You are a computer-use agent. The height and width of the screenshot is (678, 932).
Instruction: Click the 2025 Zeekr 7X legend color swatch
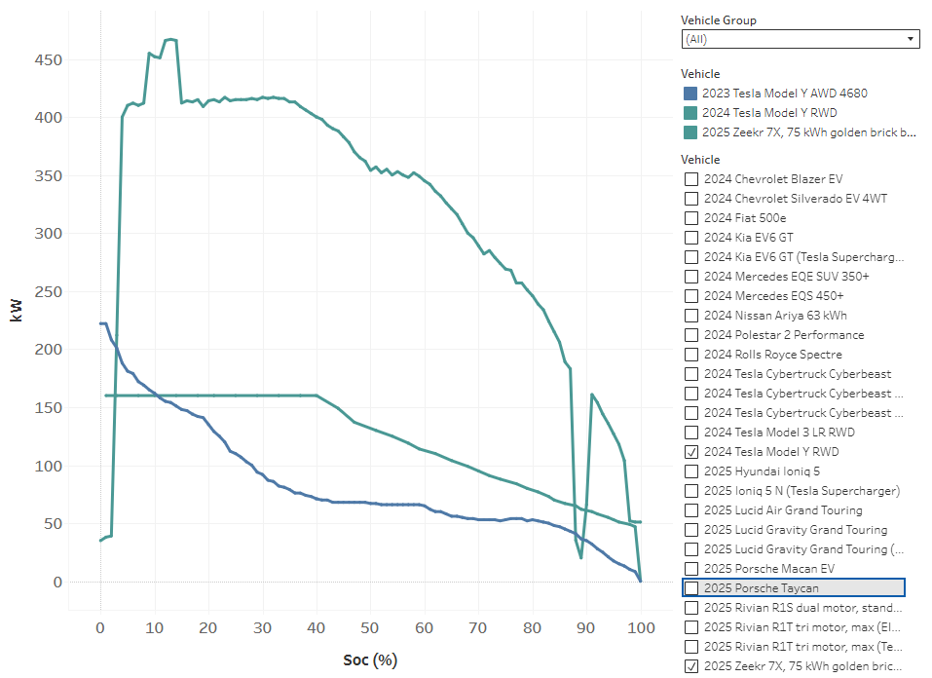coord(690,132)
